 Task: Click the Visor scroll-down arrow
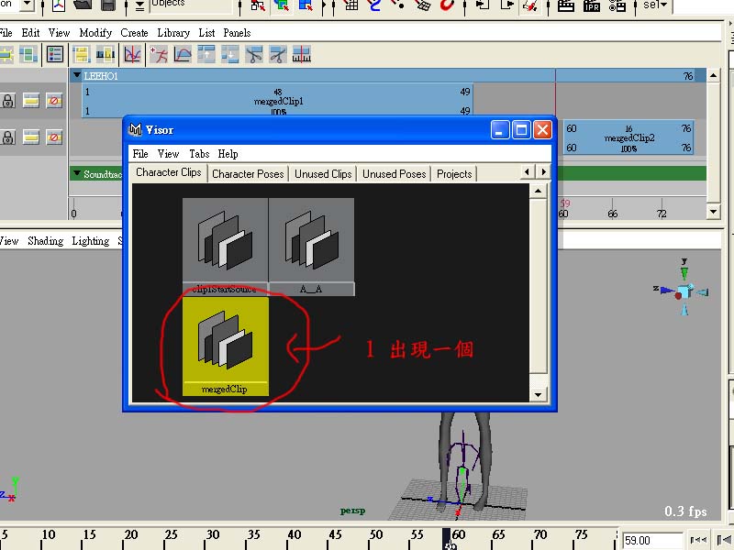pos(539,395)
